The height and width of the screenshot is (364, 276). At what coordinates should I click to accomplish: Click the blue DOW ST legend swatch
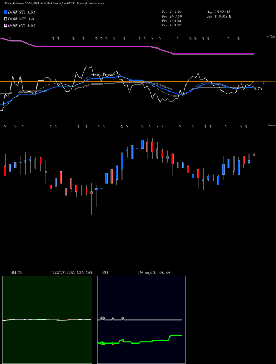(x=6, y=12)
